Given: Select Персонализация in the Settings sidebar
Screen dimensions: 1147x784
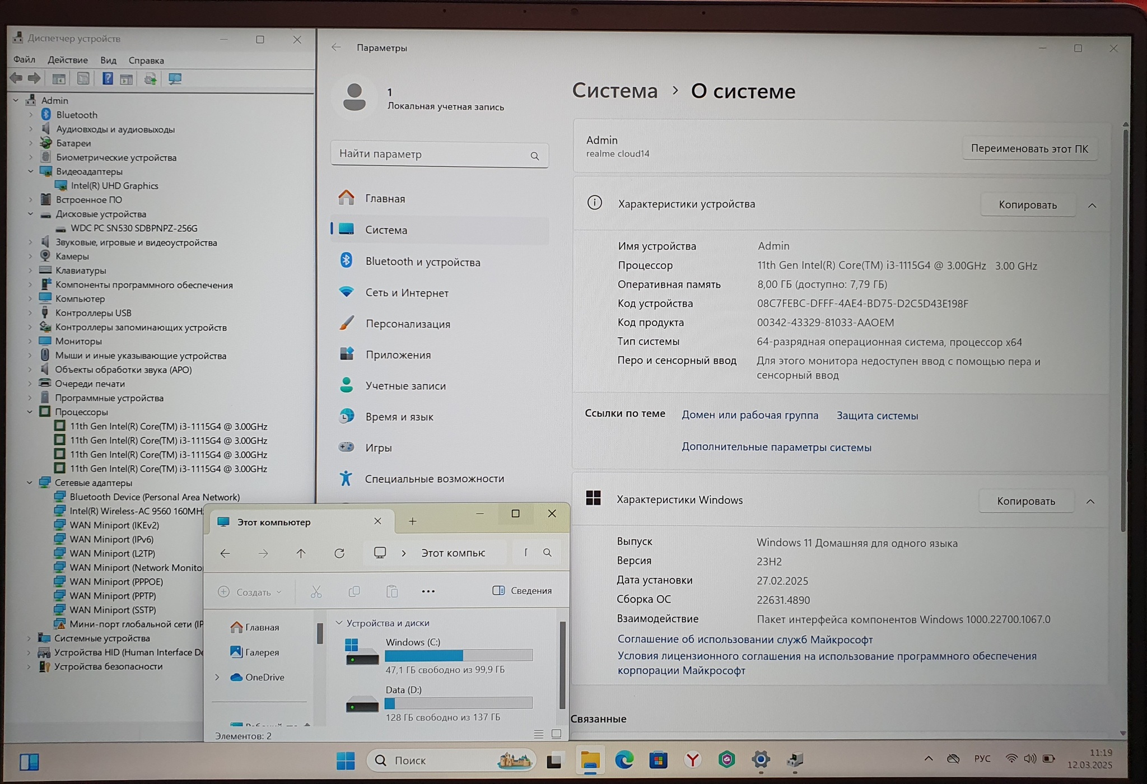Looking at the screenshot, I should pos(408,324).
